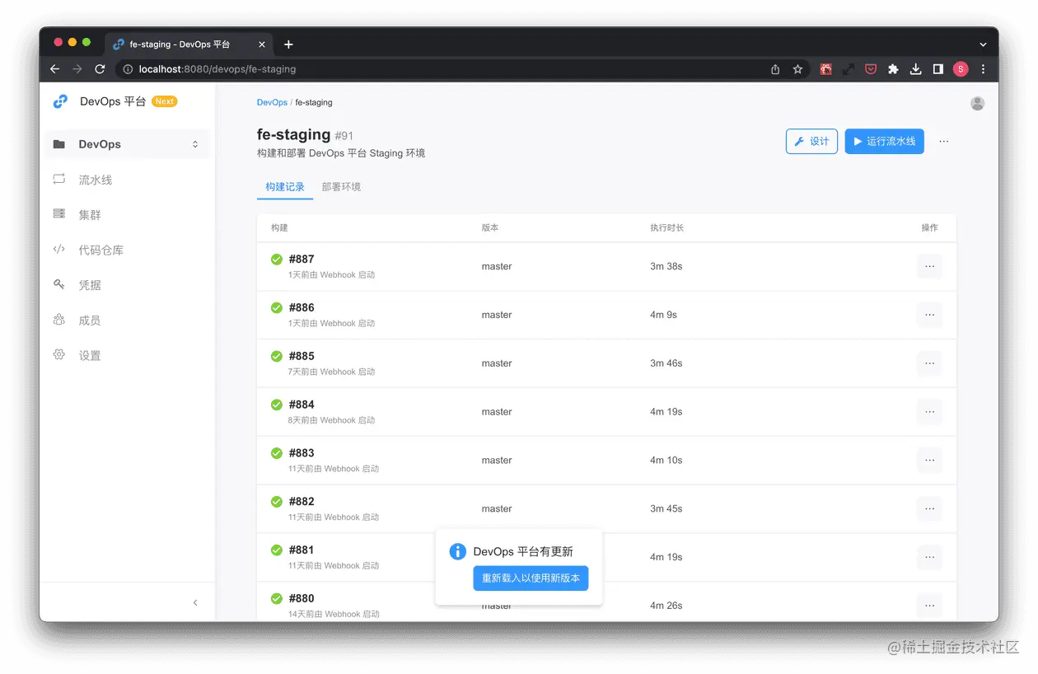Image resolution: width=1038 pixels, height=674 pixels.
Task: Bookmark page with the star icon
Action: click(x=797, y=69)
